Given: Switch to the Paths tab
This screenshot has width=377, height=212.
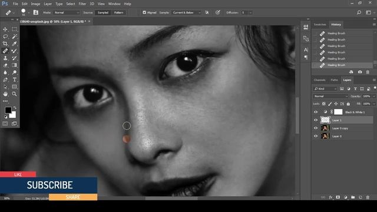Looking at the screenshot, I should (334, 80).
